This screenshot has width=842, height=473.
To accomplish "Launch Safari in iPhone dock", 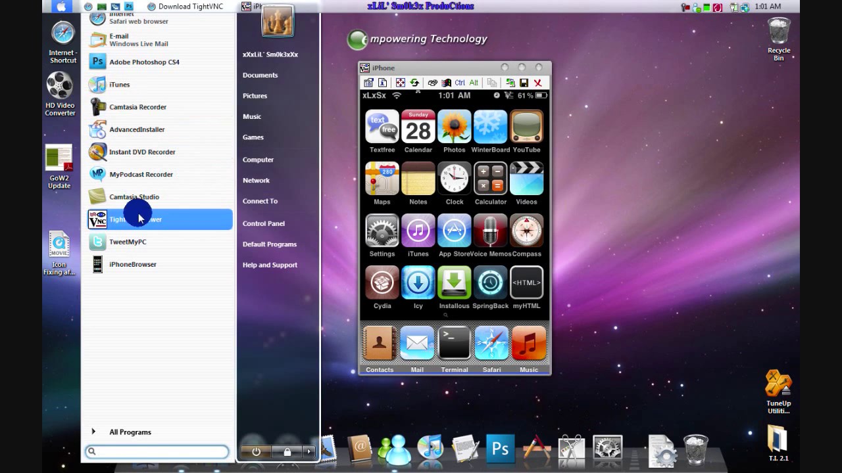I will [x=491, y=343].
